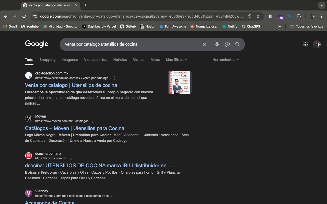Click the Kit de bienvenida thumbnail
The image size is (327, 204).
coord(180,82)
